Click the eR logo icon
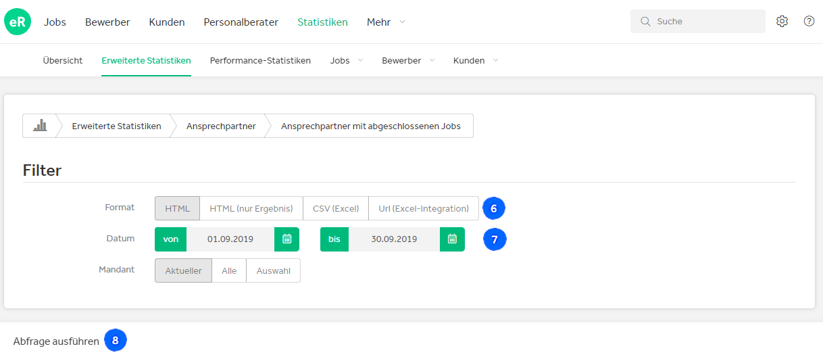 [x=18, y=22]
